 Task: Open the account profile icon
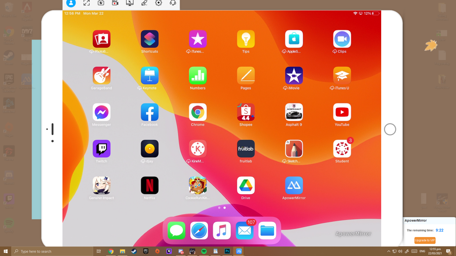pyautogui.click(x=71, y=3)
